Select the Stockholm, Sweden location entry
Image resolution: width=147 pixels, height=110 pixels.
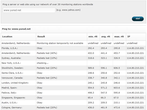point(13,68)
